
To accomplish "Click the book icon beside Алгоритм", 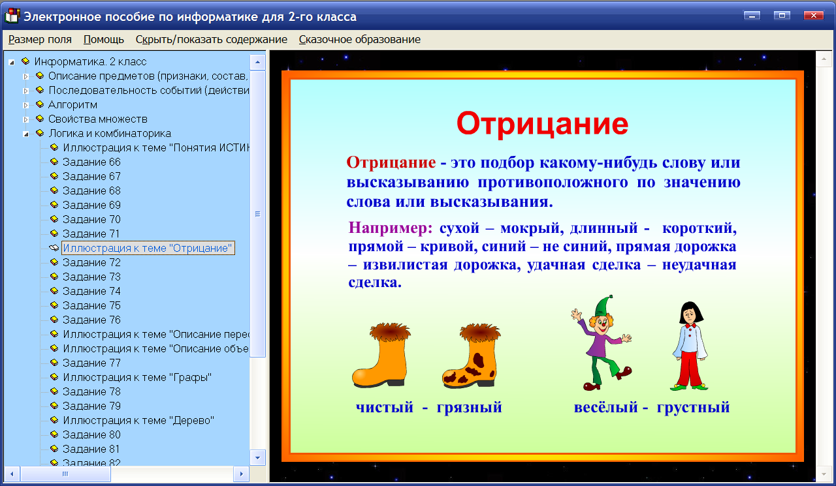I will pos(40,104).
